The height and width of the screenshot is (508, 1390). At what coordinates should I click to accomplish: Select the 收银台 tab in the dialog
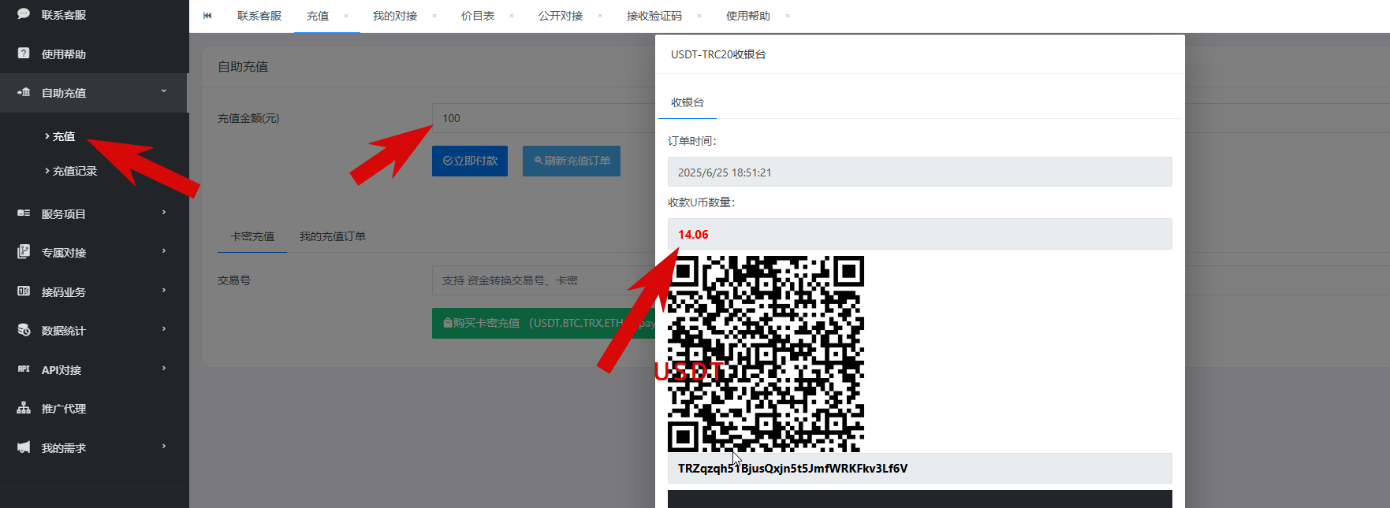[688, 102]
